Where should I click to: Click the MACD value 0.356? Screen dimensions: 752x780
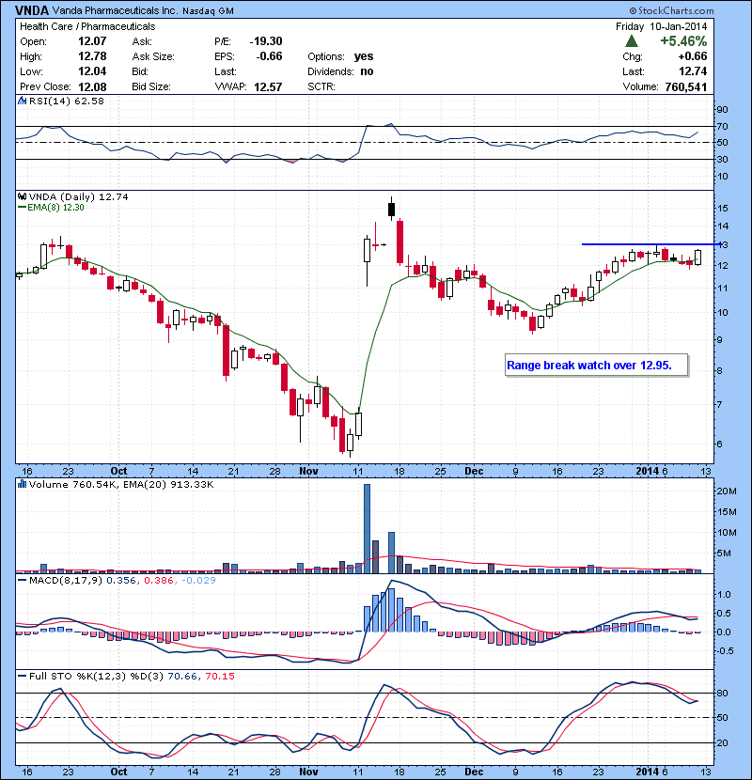tap(121, 581)
